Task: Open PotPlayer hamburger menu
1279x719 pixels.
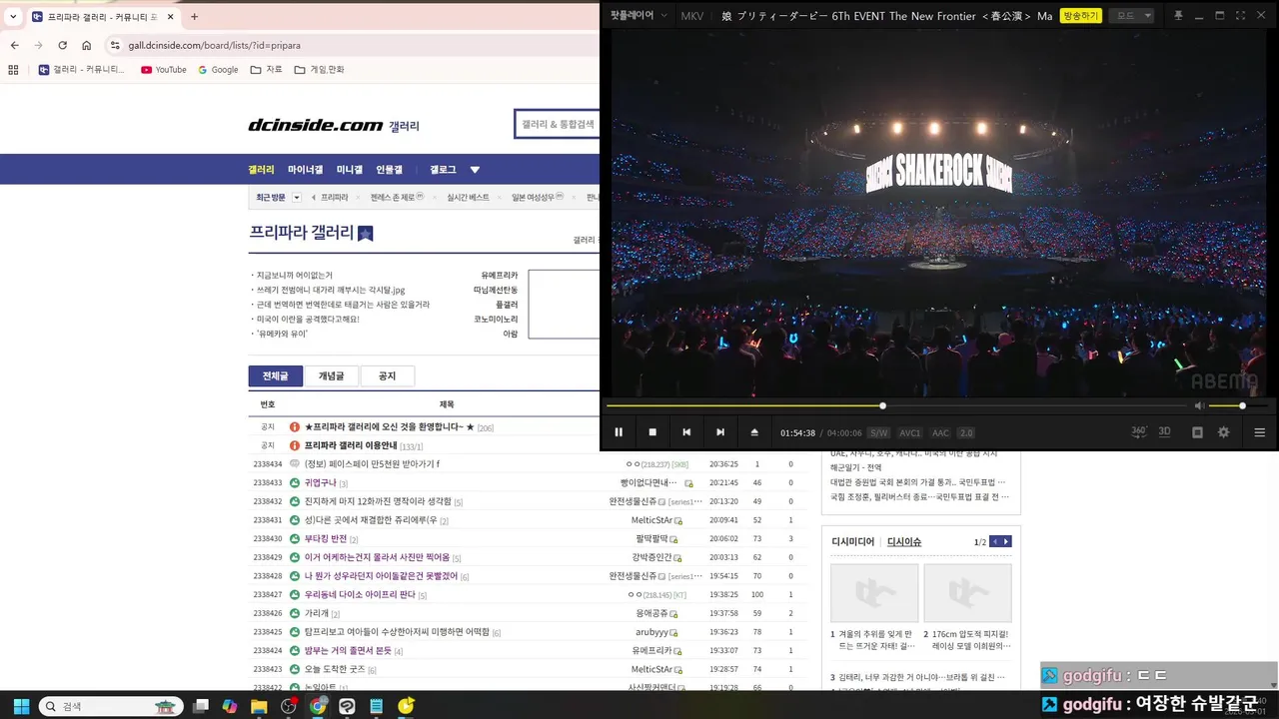Action: click(1259, 432)
